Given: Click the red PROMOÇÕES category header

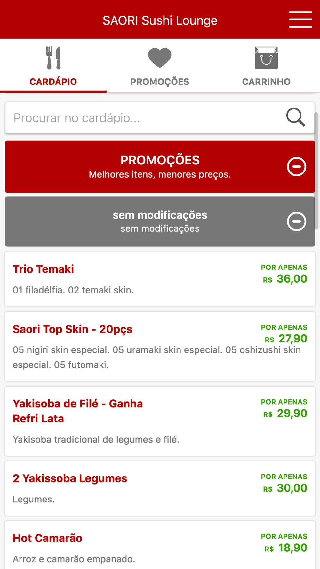Looking at the screenshot, I should 160,160.
